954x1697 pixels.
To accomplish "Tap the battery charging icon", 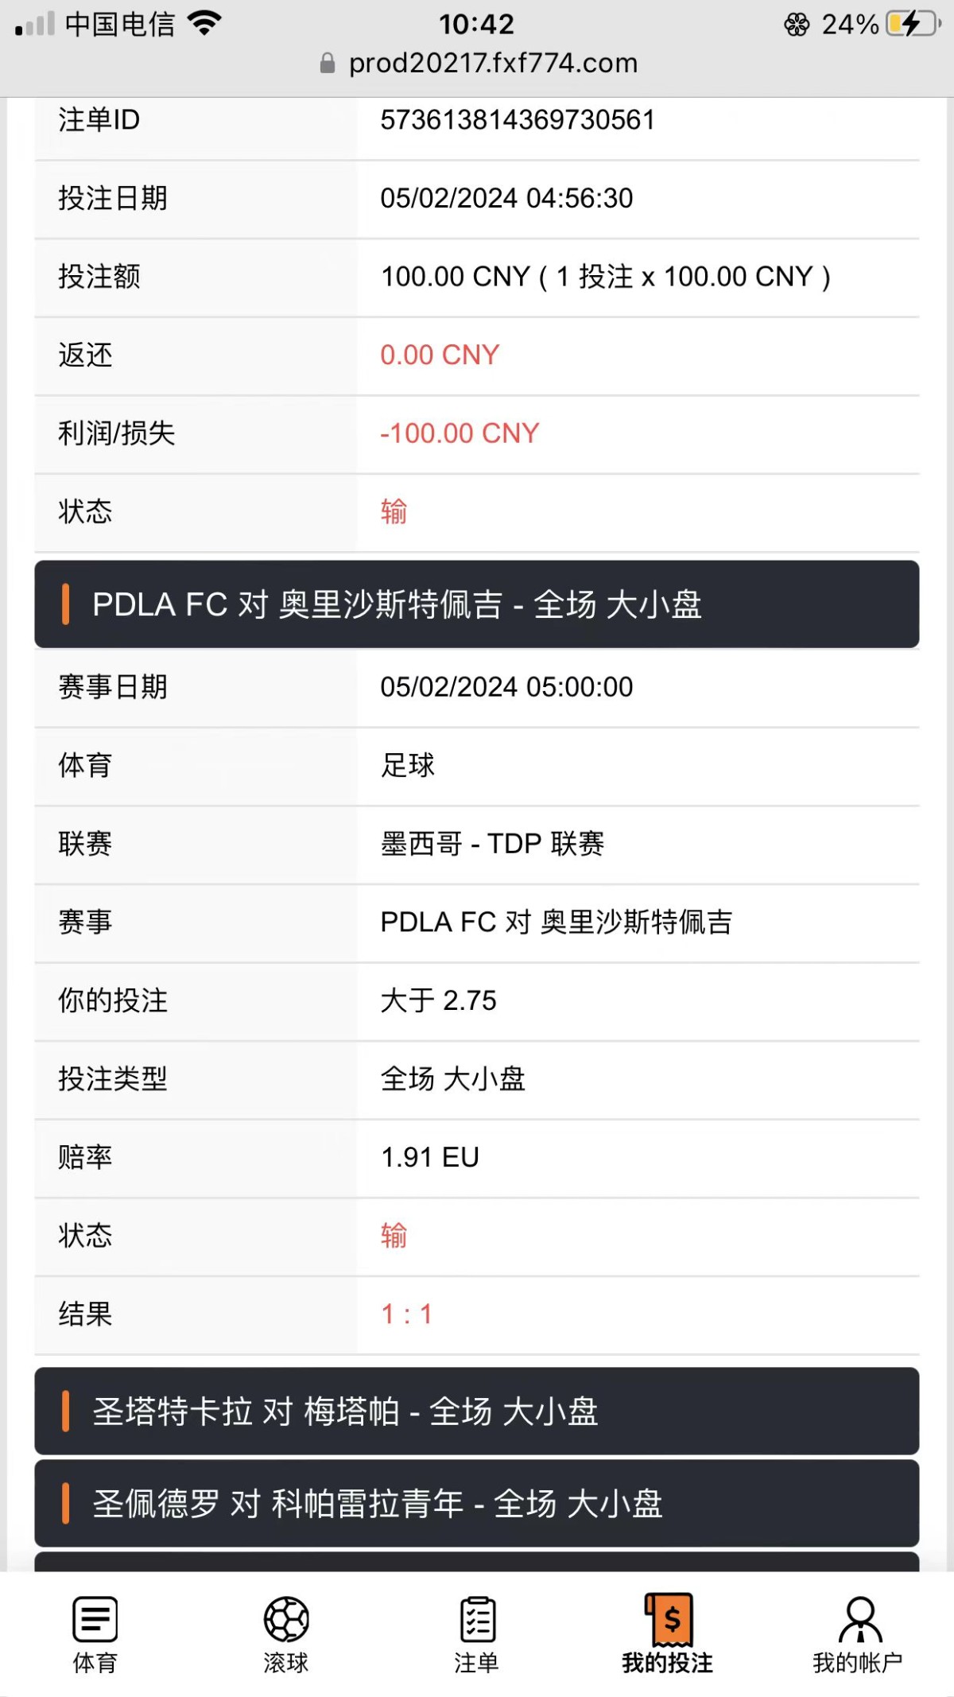I will pos(913,24).
